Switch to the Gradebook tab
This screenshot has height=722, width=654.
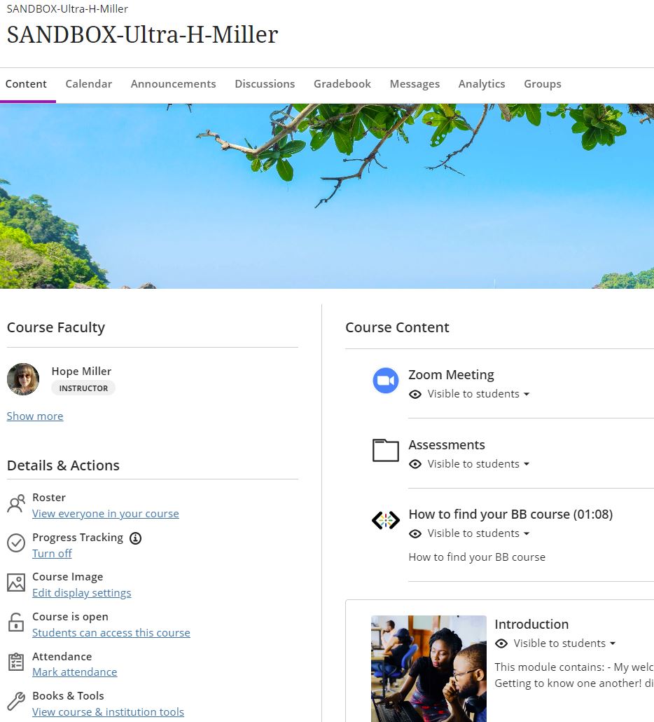pyautogui.click(x=342, y=84)
